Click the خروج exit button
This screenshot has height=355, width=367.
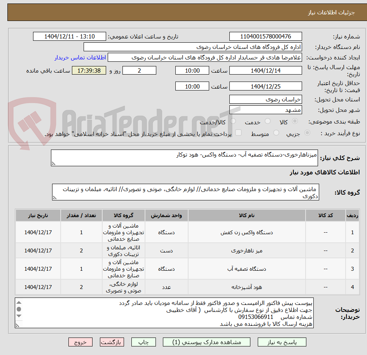(x=80, y=342)
